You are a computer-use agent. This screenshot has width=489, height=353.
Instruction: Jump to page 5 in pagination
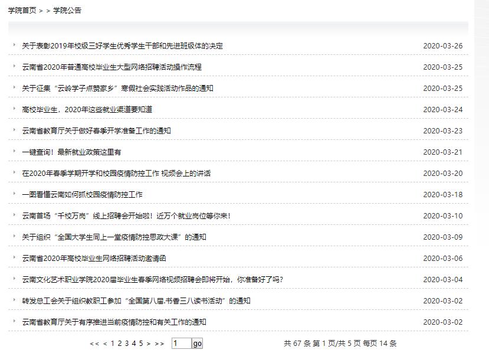coord(141,344)
